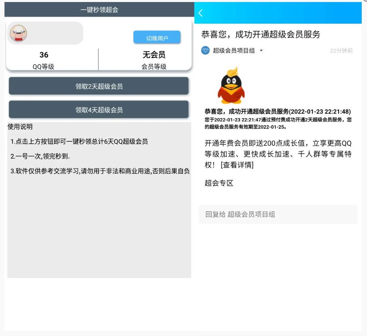Click the blue diamond sender icon
Viewport: 367px width, 336px height.
[205, 51]
